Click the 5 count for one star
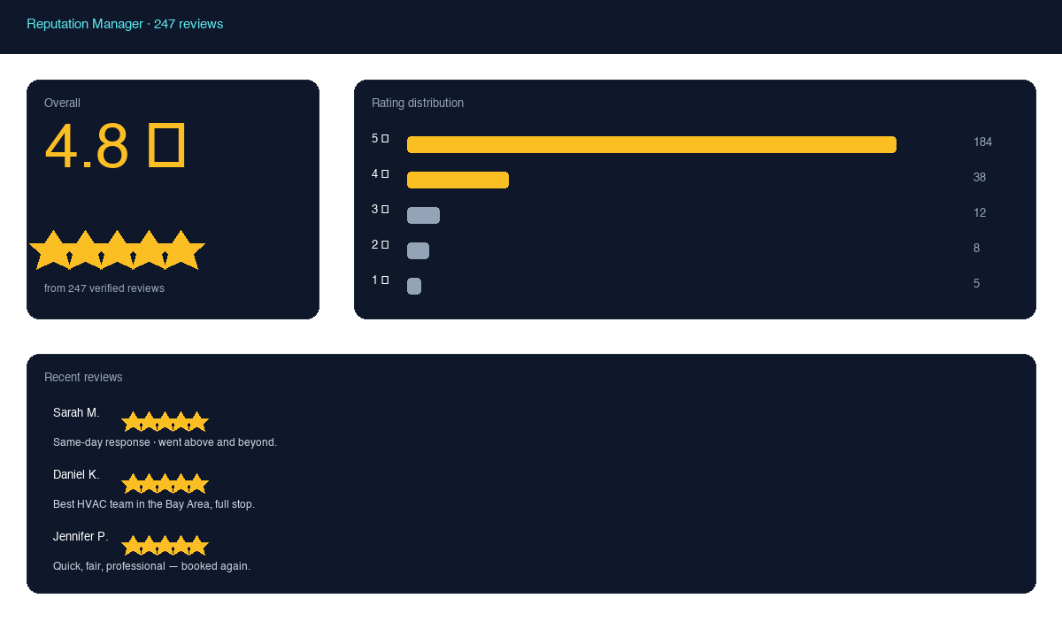 tap(977, 284)
